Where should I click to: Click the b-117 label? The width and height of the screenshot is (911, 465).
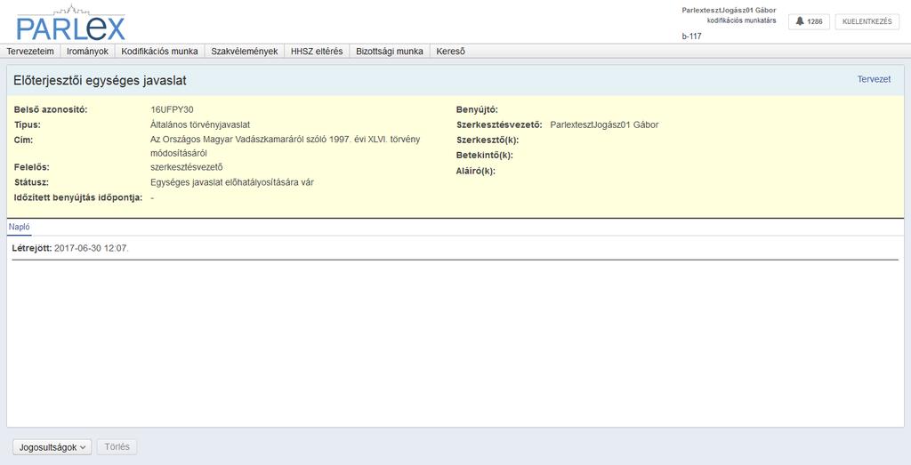click(x=691, y=36)
